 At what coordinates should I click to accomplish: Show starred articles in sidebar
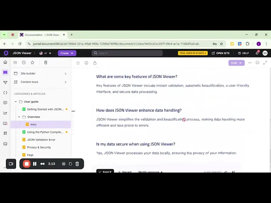[x=32, y=63]
